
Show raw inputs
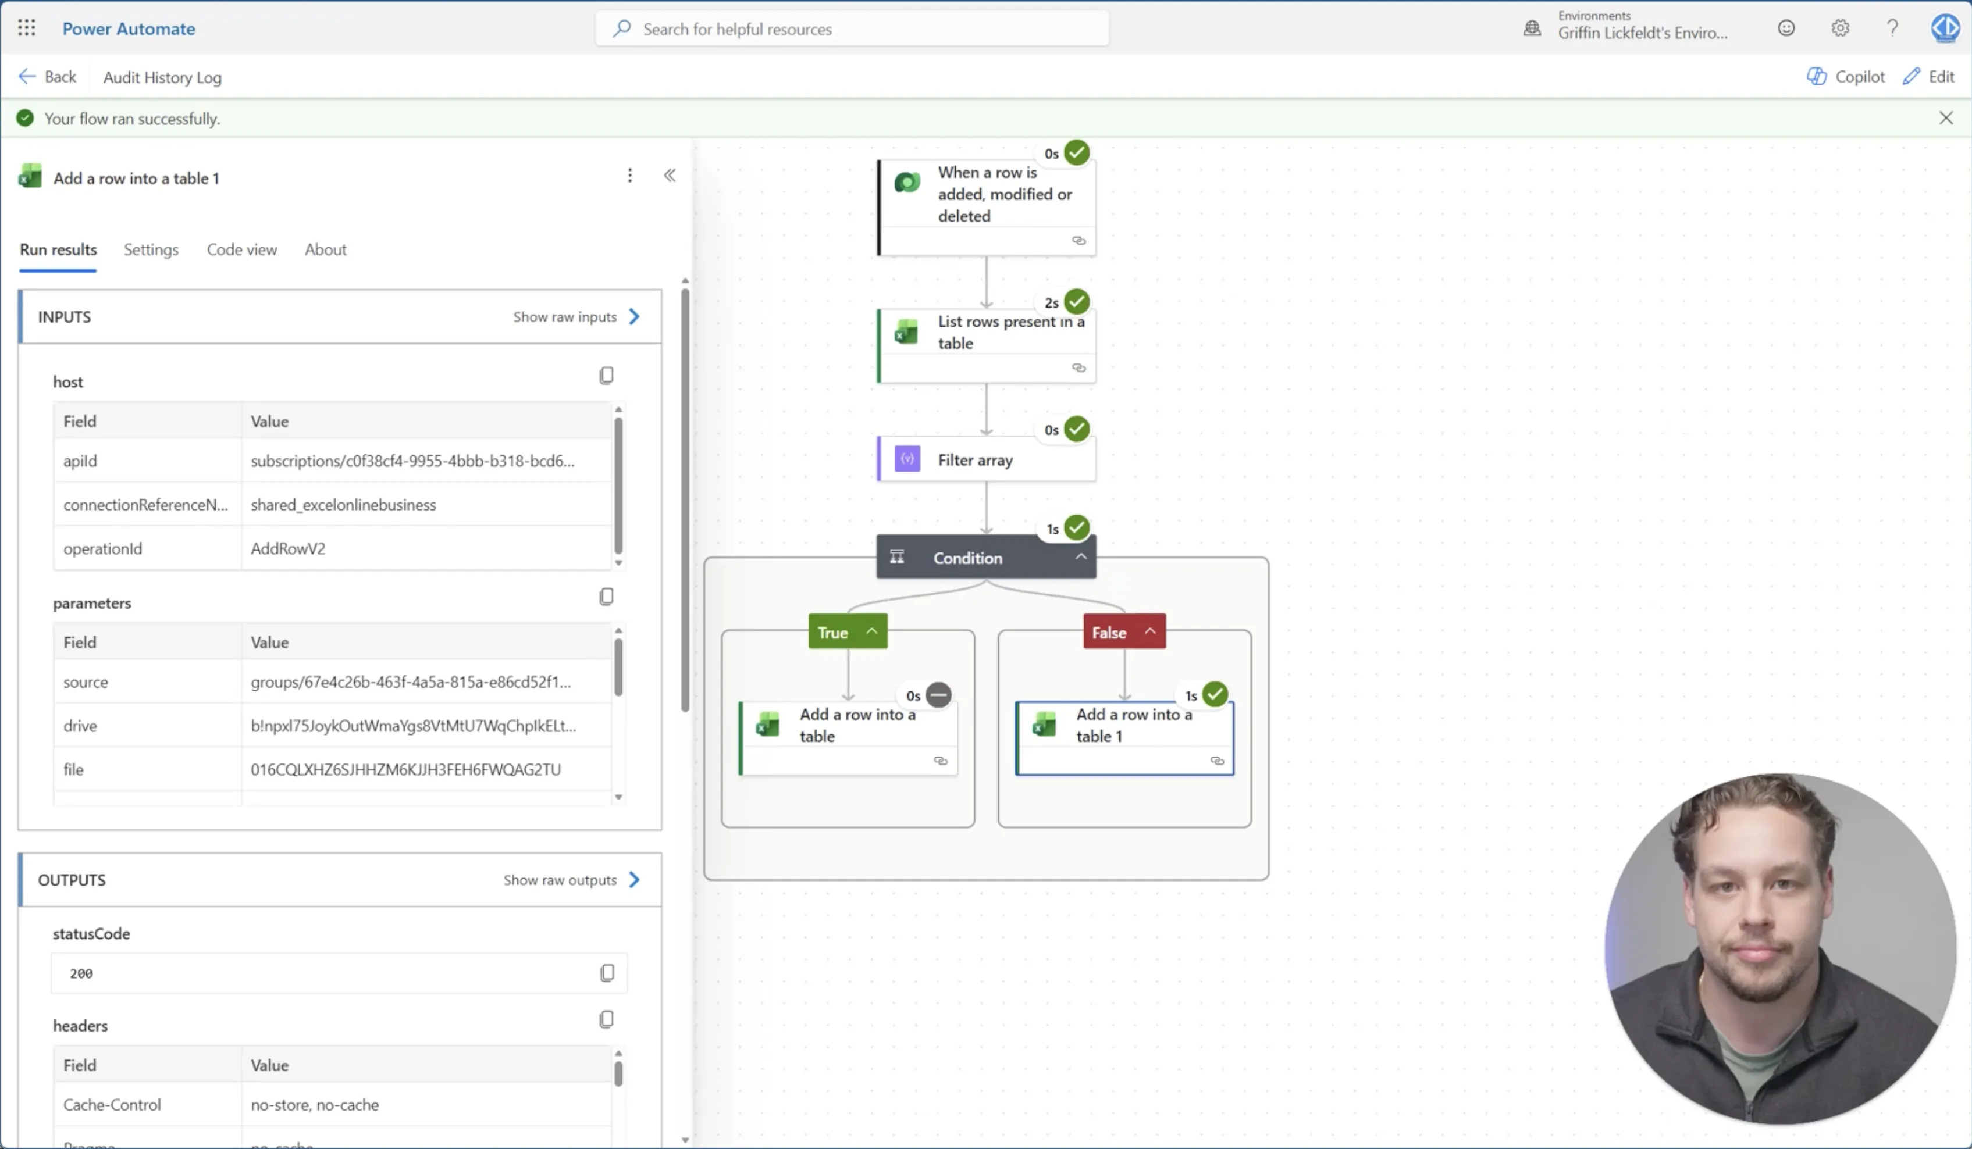pyautogui.click(x=576, y=317)
